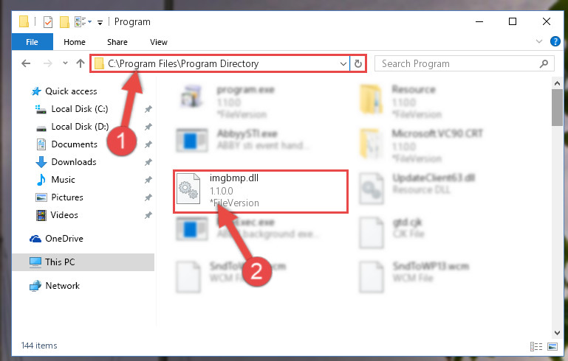Click the pin icon beside Local Disk (C:)
Image resolution: width=568 pixels, height=361 pixels.
click(148, 109)
